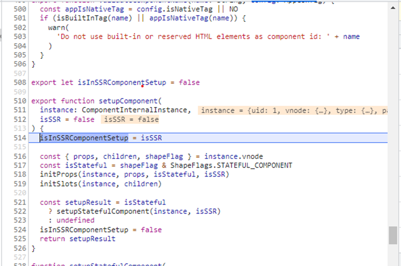Click 'const setupResult' on line 521
The height and width of the screenshot is (266, 401).
(x=75, y=203)
